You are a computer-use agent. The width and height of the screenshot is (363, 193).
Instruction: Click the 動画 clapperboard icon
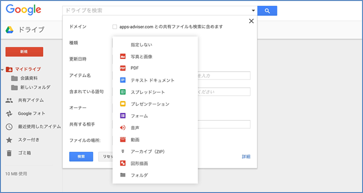(x=123, y=140)
